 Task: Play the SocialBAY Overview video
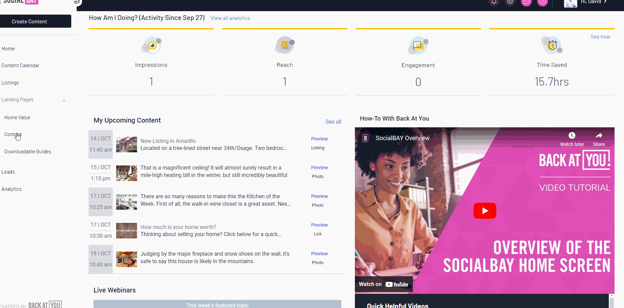(485, 211)
